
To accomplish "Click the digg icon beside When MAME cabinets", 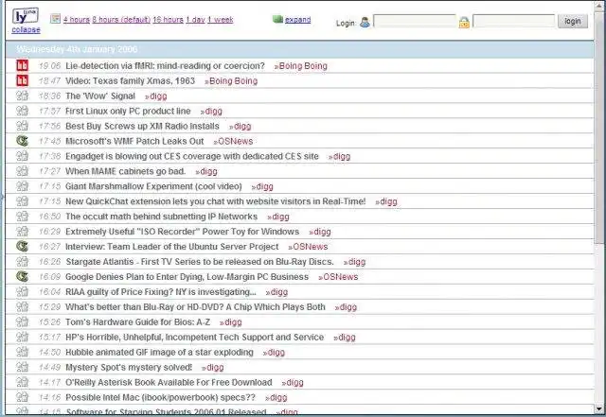I will [23, 171].
